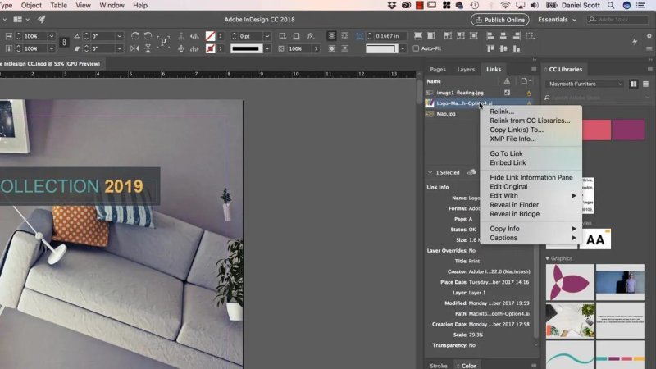The height and width of the screenshot is (369, 656).
Task: Choose Edit Original
Action: pos(508,187)
